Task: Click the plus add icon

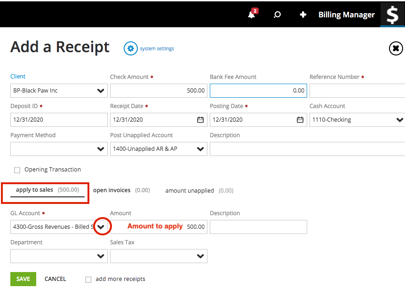Action: tap(303, 15)
